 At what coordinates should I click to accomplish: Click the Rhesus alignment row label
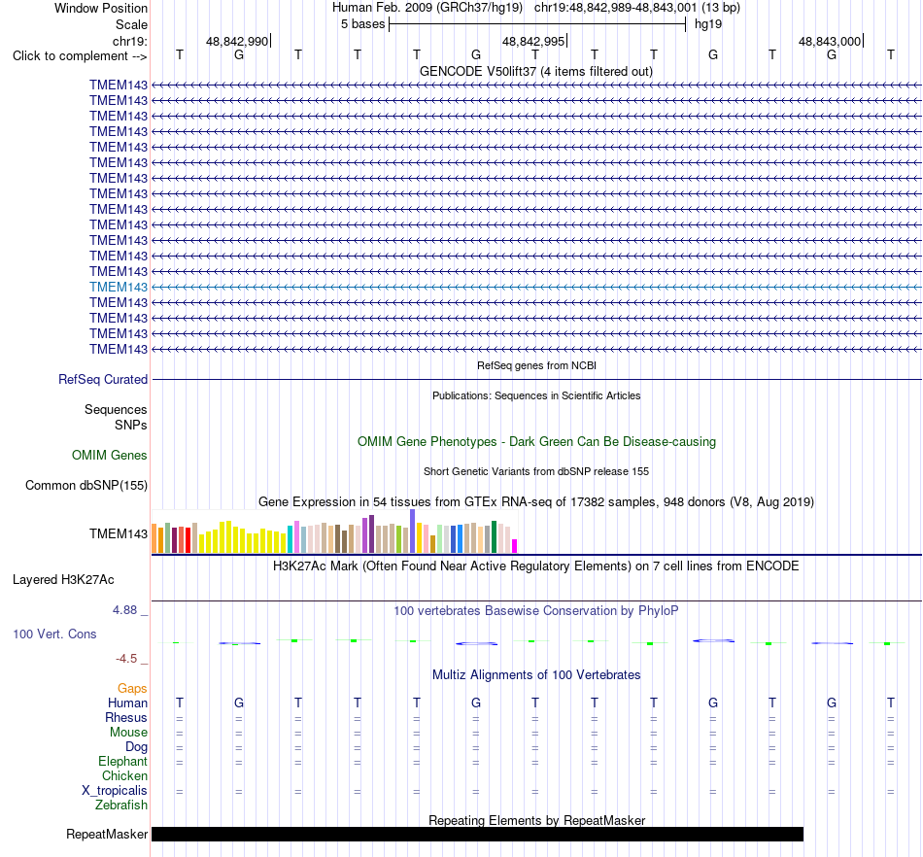pos(126,718)
